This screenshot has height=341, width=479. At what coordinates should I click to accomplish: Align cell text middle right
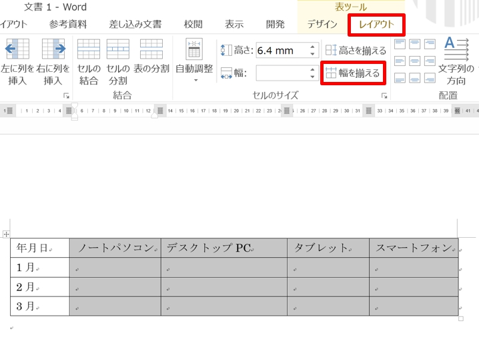click(430, 61)
